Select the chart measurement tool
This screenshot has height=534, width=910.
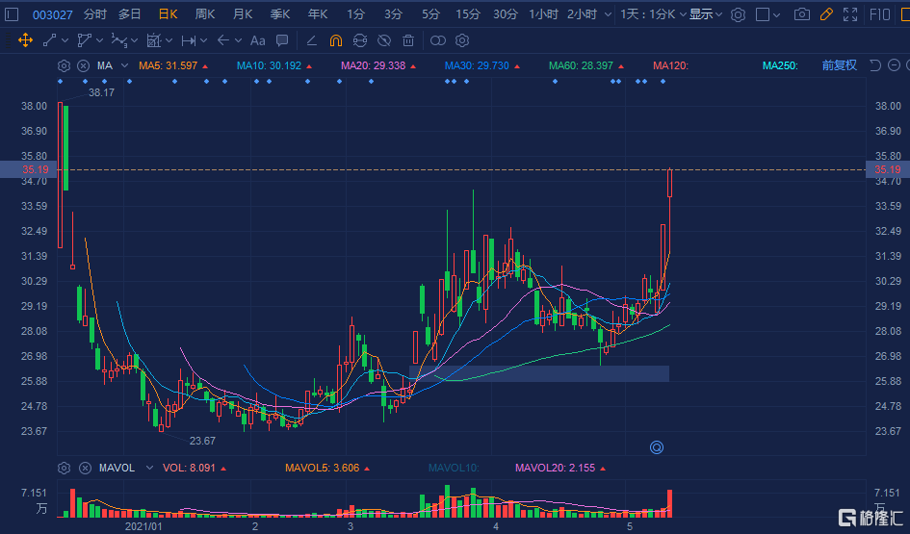click(x=154, y=40)
